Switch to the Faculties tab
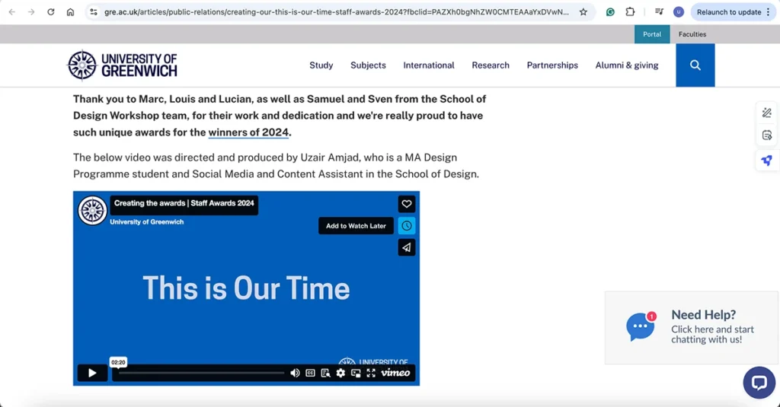Image resolution: width=780 pixels, height=407 pixels. coord(692,34)
